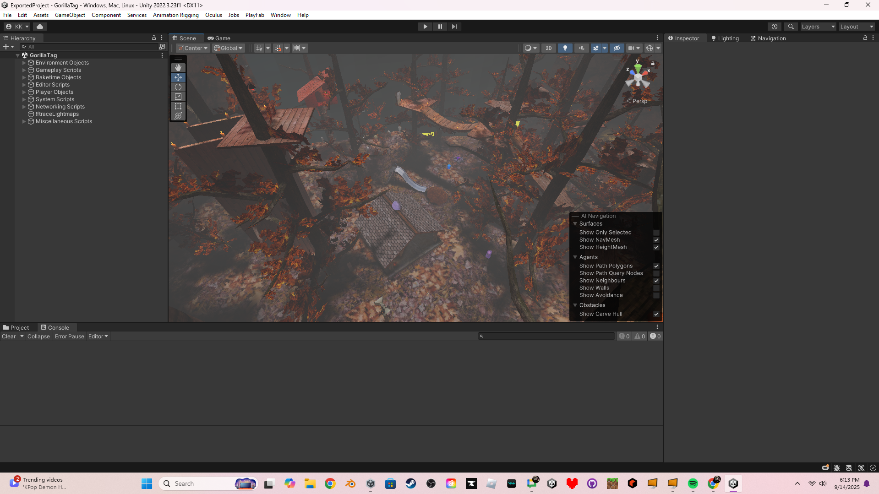Enable Show Walls checkbox
This screenshot has height=494, width=879.
click(656, 288)
